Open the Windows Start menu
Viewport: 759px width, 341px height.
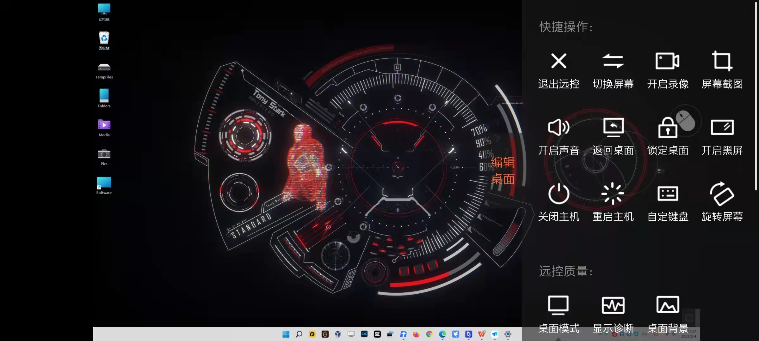pyautogui.click(x=286, y=334)
